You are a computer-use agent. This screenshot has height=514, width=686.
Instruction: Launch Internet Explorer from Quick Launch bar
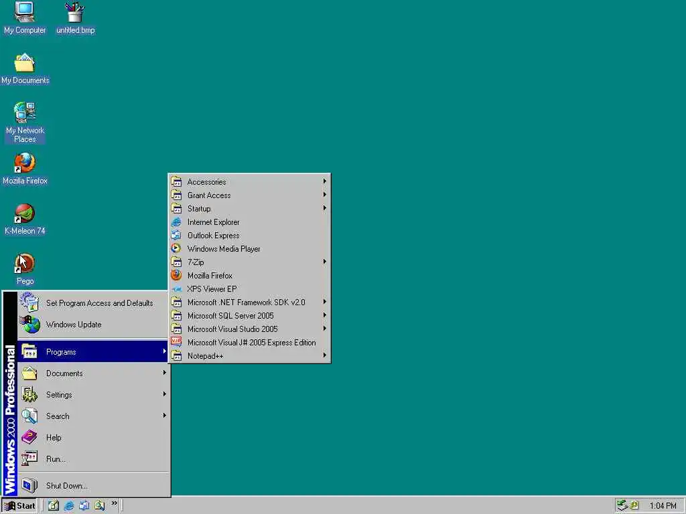tap(69, 506)
